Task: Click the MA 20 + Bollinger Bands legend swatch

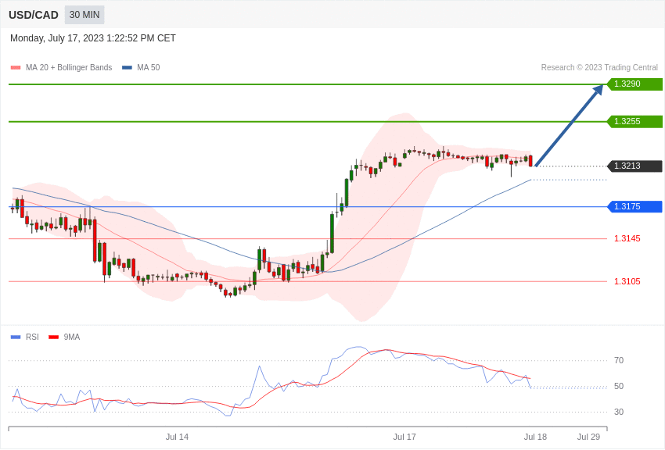Action: pyautogui.click(x=16, y=68)
